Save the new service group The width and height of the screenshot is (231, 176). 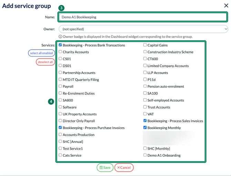105,167
